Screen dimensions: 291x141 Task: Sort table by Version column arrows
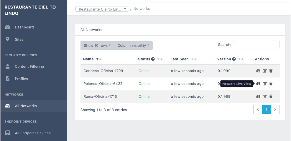241,59
